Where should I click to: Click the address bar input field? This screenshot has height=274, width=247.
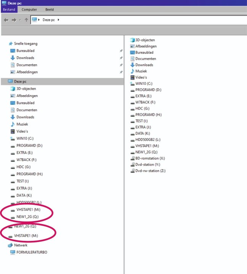(x=139, y=20)
